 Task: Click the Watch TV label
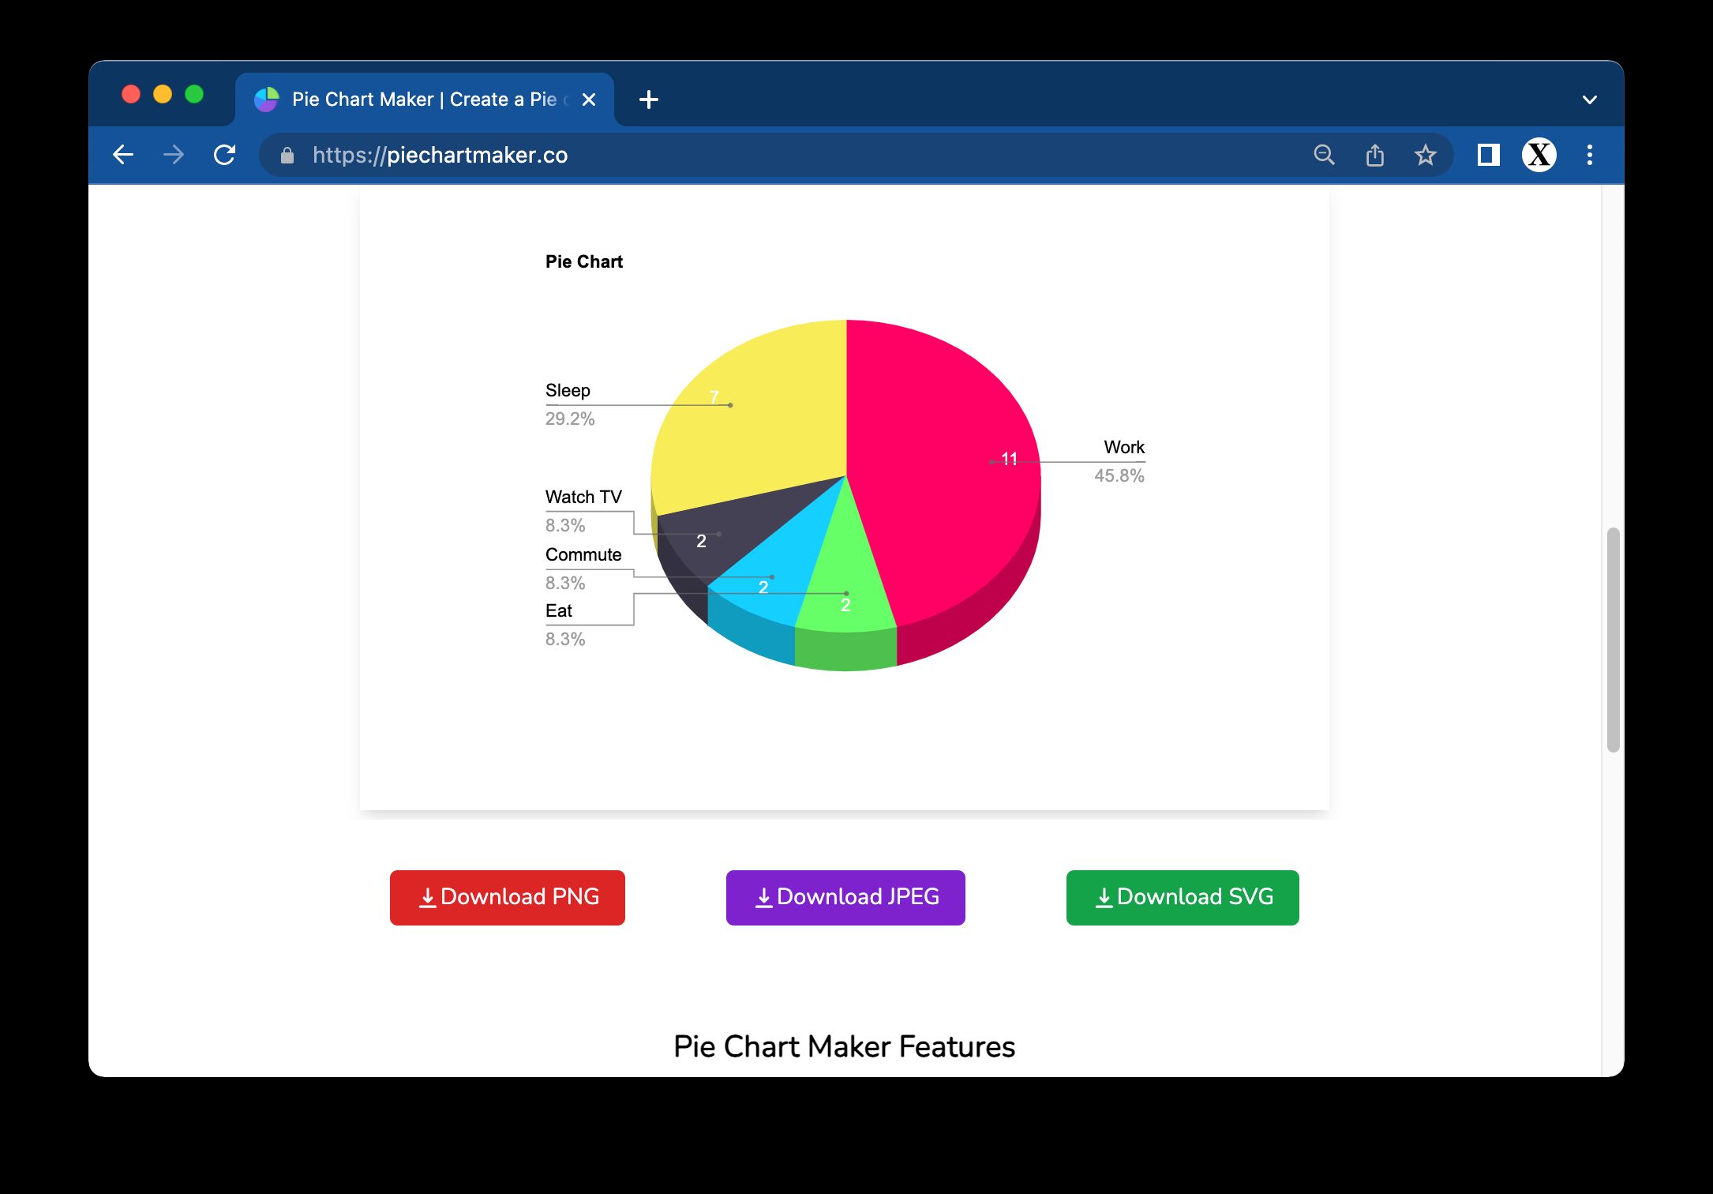583,497
